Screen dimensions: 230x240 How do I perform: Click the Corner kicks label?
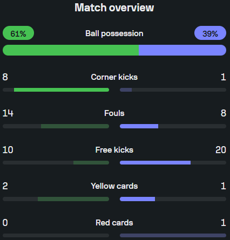pos(114,77)
